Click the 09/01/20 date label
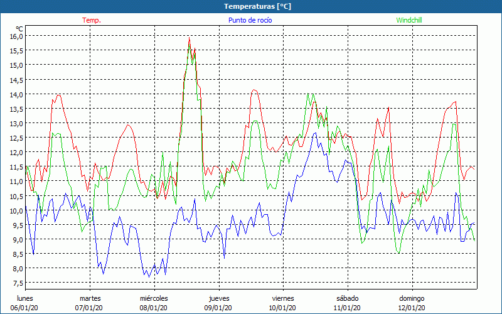 [218, 308]
